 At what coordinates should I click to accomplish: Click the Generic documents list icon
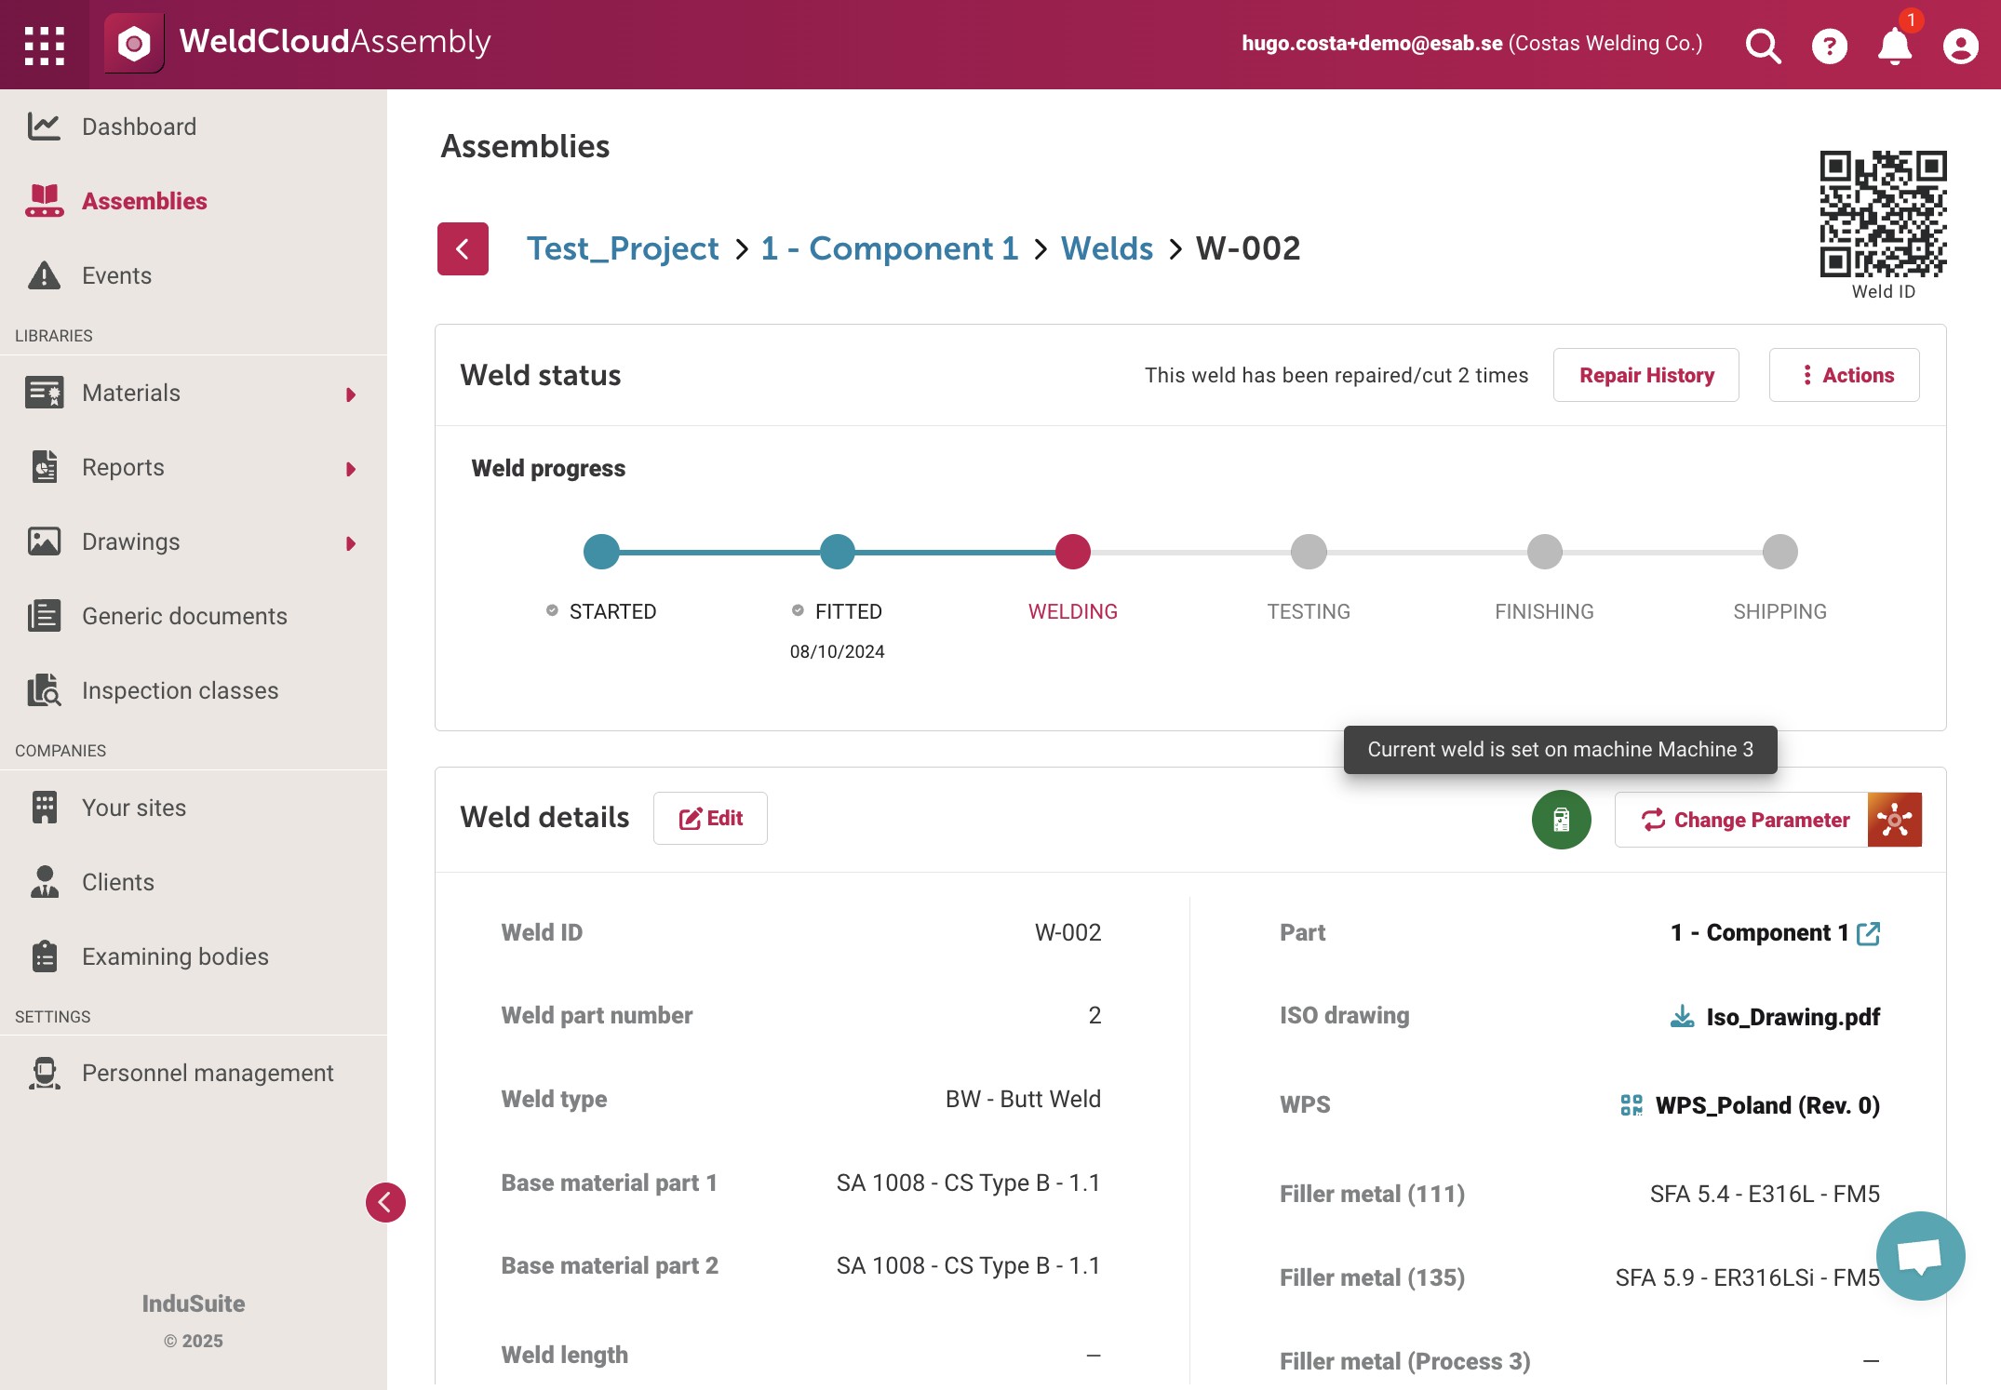point(44,616)
